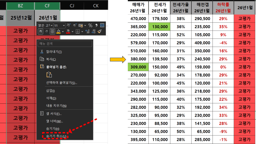Click the increase font size icon
The image size is (256, 144).
pyautogui.click(x=68, y=25)
